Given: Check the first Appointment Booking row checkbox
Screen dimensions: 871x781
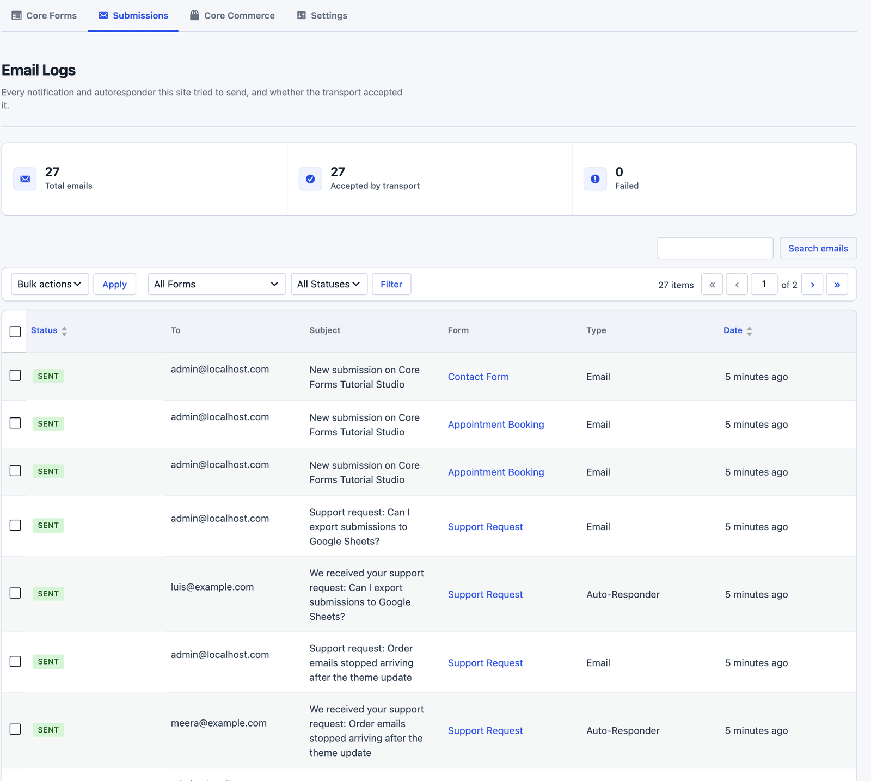Looking at the screenshot, I should pos(15,423).
